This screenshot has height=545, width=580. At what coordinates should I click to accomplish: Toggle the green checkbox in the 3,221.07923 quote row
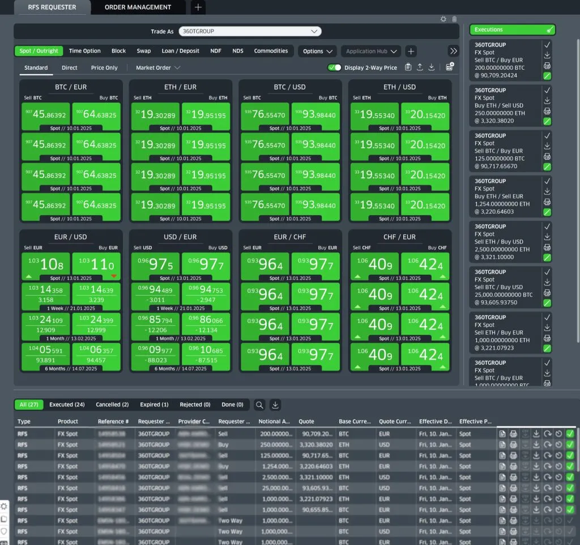tap(570, 499)
